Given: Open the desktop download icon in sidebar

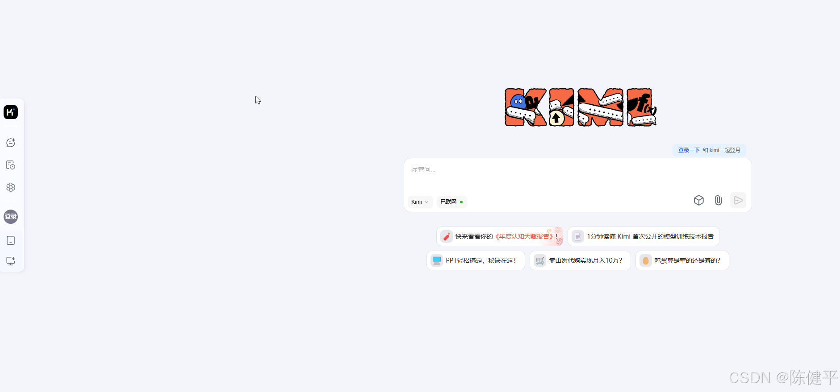Looking at the screenshot, I should click(11, 261).
